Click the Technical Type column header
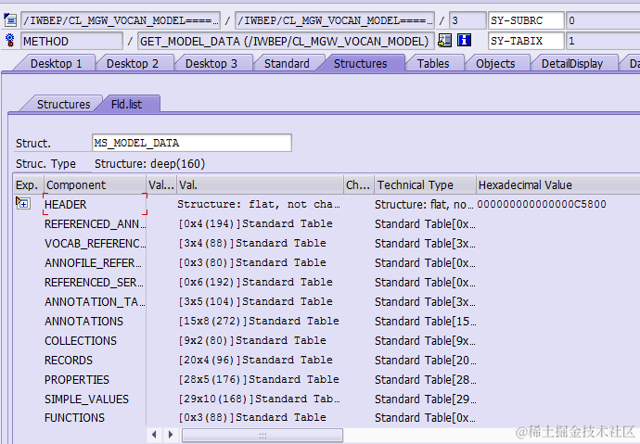The image size is (640, 444). click(x=426, y=185)
